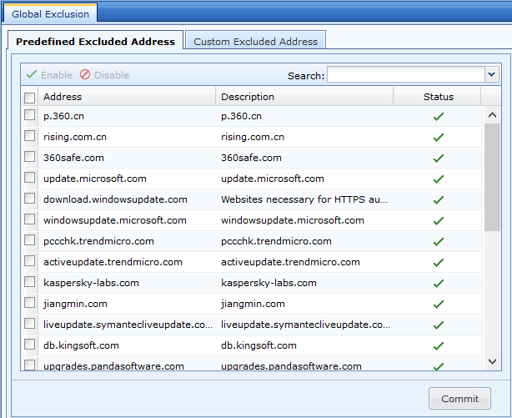This screenshot has width=512, height=418.
Task: Click status checkmark for jiangmin.com
Action: point(439,305)
